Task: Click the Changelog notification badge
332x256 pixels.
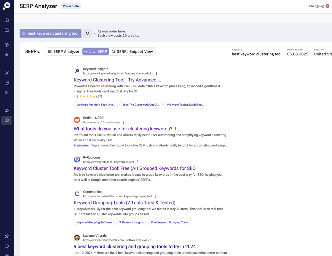Action: (327, 6)
